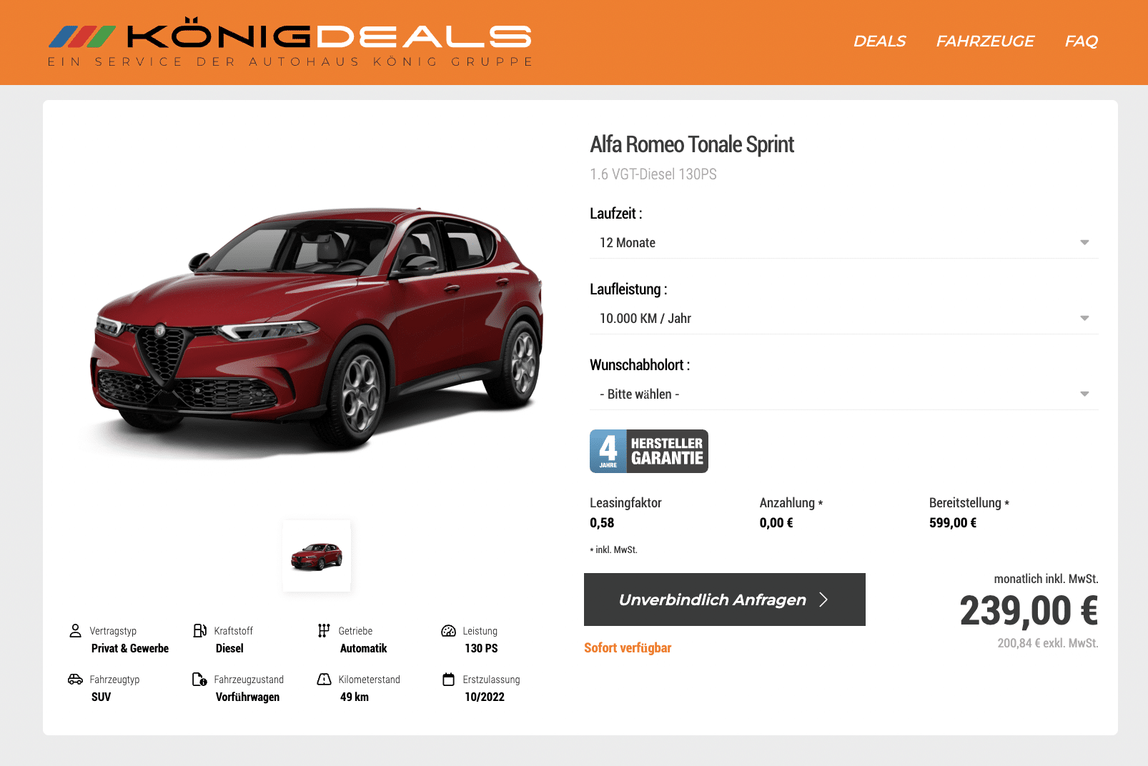This screenshot has height=766, width=1148.
Task: Click the Unverbindlich Anfragen button
Action: 725,600
